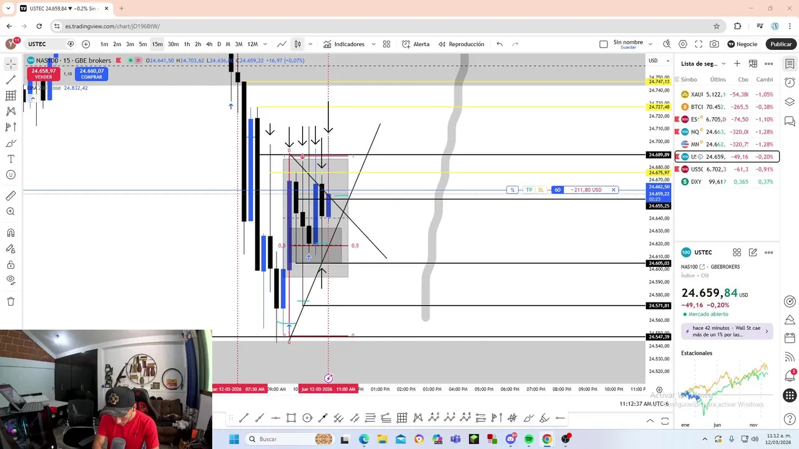Toggle magnet mode in left sidebar
This screenshot has width=799, height=449.
(x=11, y=233)
